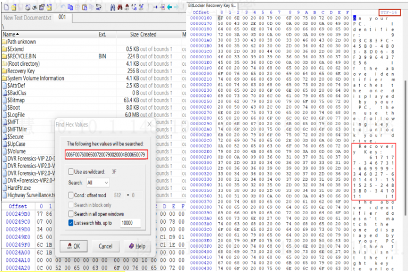
Task: Click the Undo arrow toolbar icon
Action: click(63, 7)
